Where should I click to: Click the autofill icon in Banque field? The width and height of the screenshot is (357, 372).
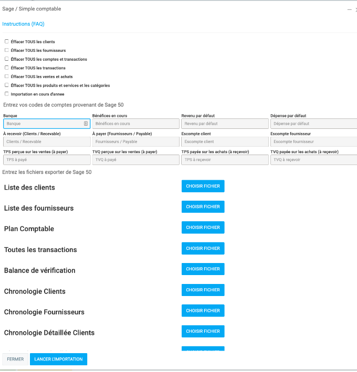tap(86, 124)
